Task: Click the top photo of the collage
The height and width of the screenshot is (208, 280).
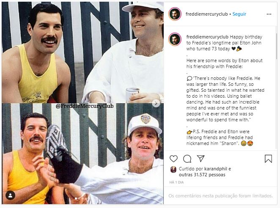Action: pos(82,51)
